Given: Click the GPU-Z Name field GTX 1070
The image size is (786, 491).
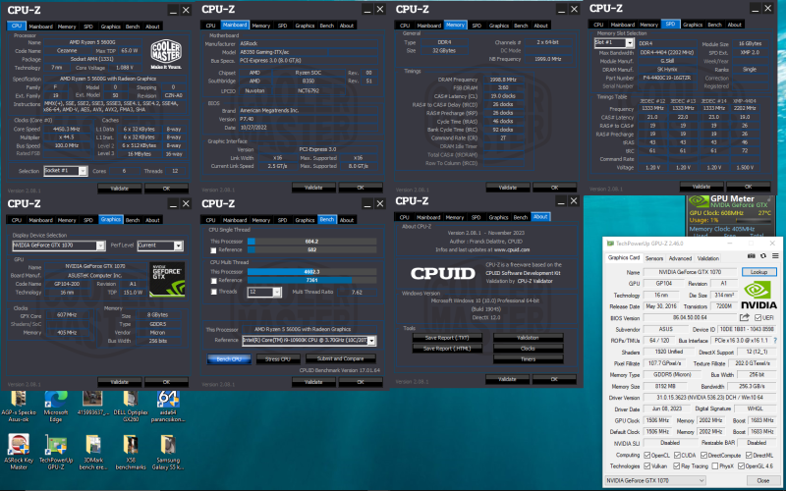Looking at the screenshot, I should [x=690, y=272].
